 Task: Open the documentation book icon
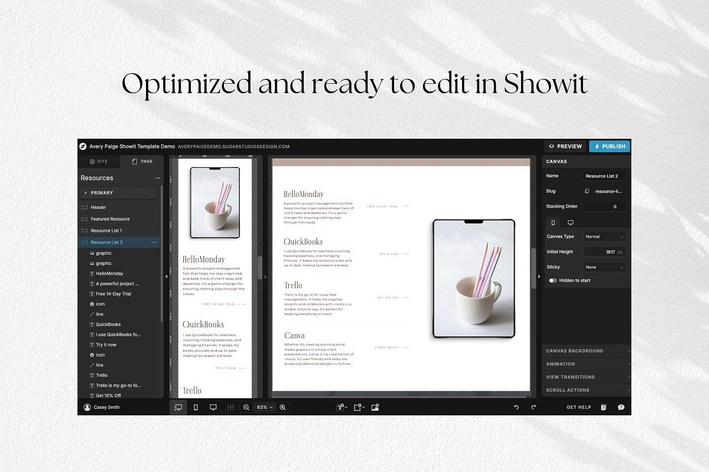[603, 407]
